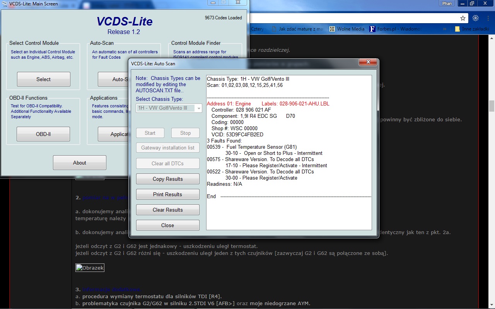This screenshot has width=495, height=309.
Task: Click Clear all DTCs button
Action: point(168,163)
